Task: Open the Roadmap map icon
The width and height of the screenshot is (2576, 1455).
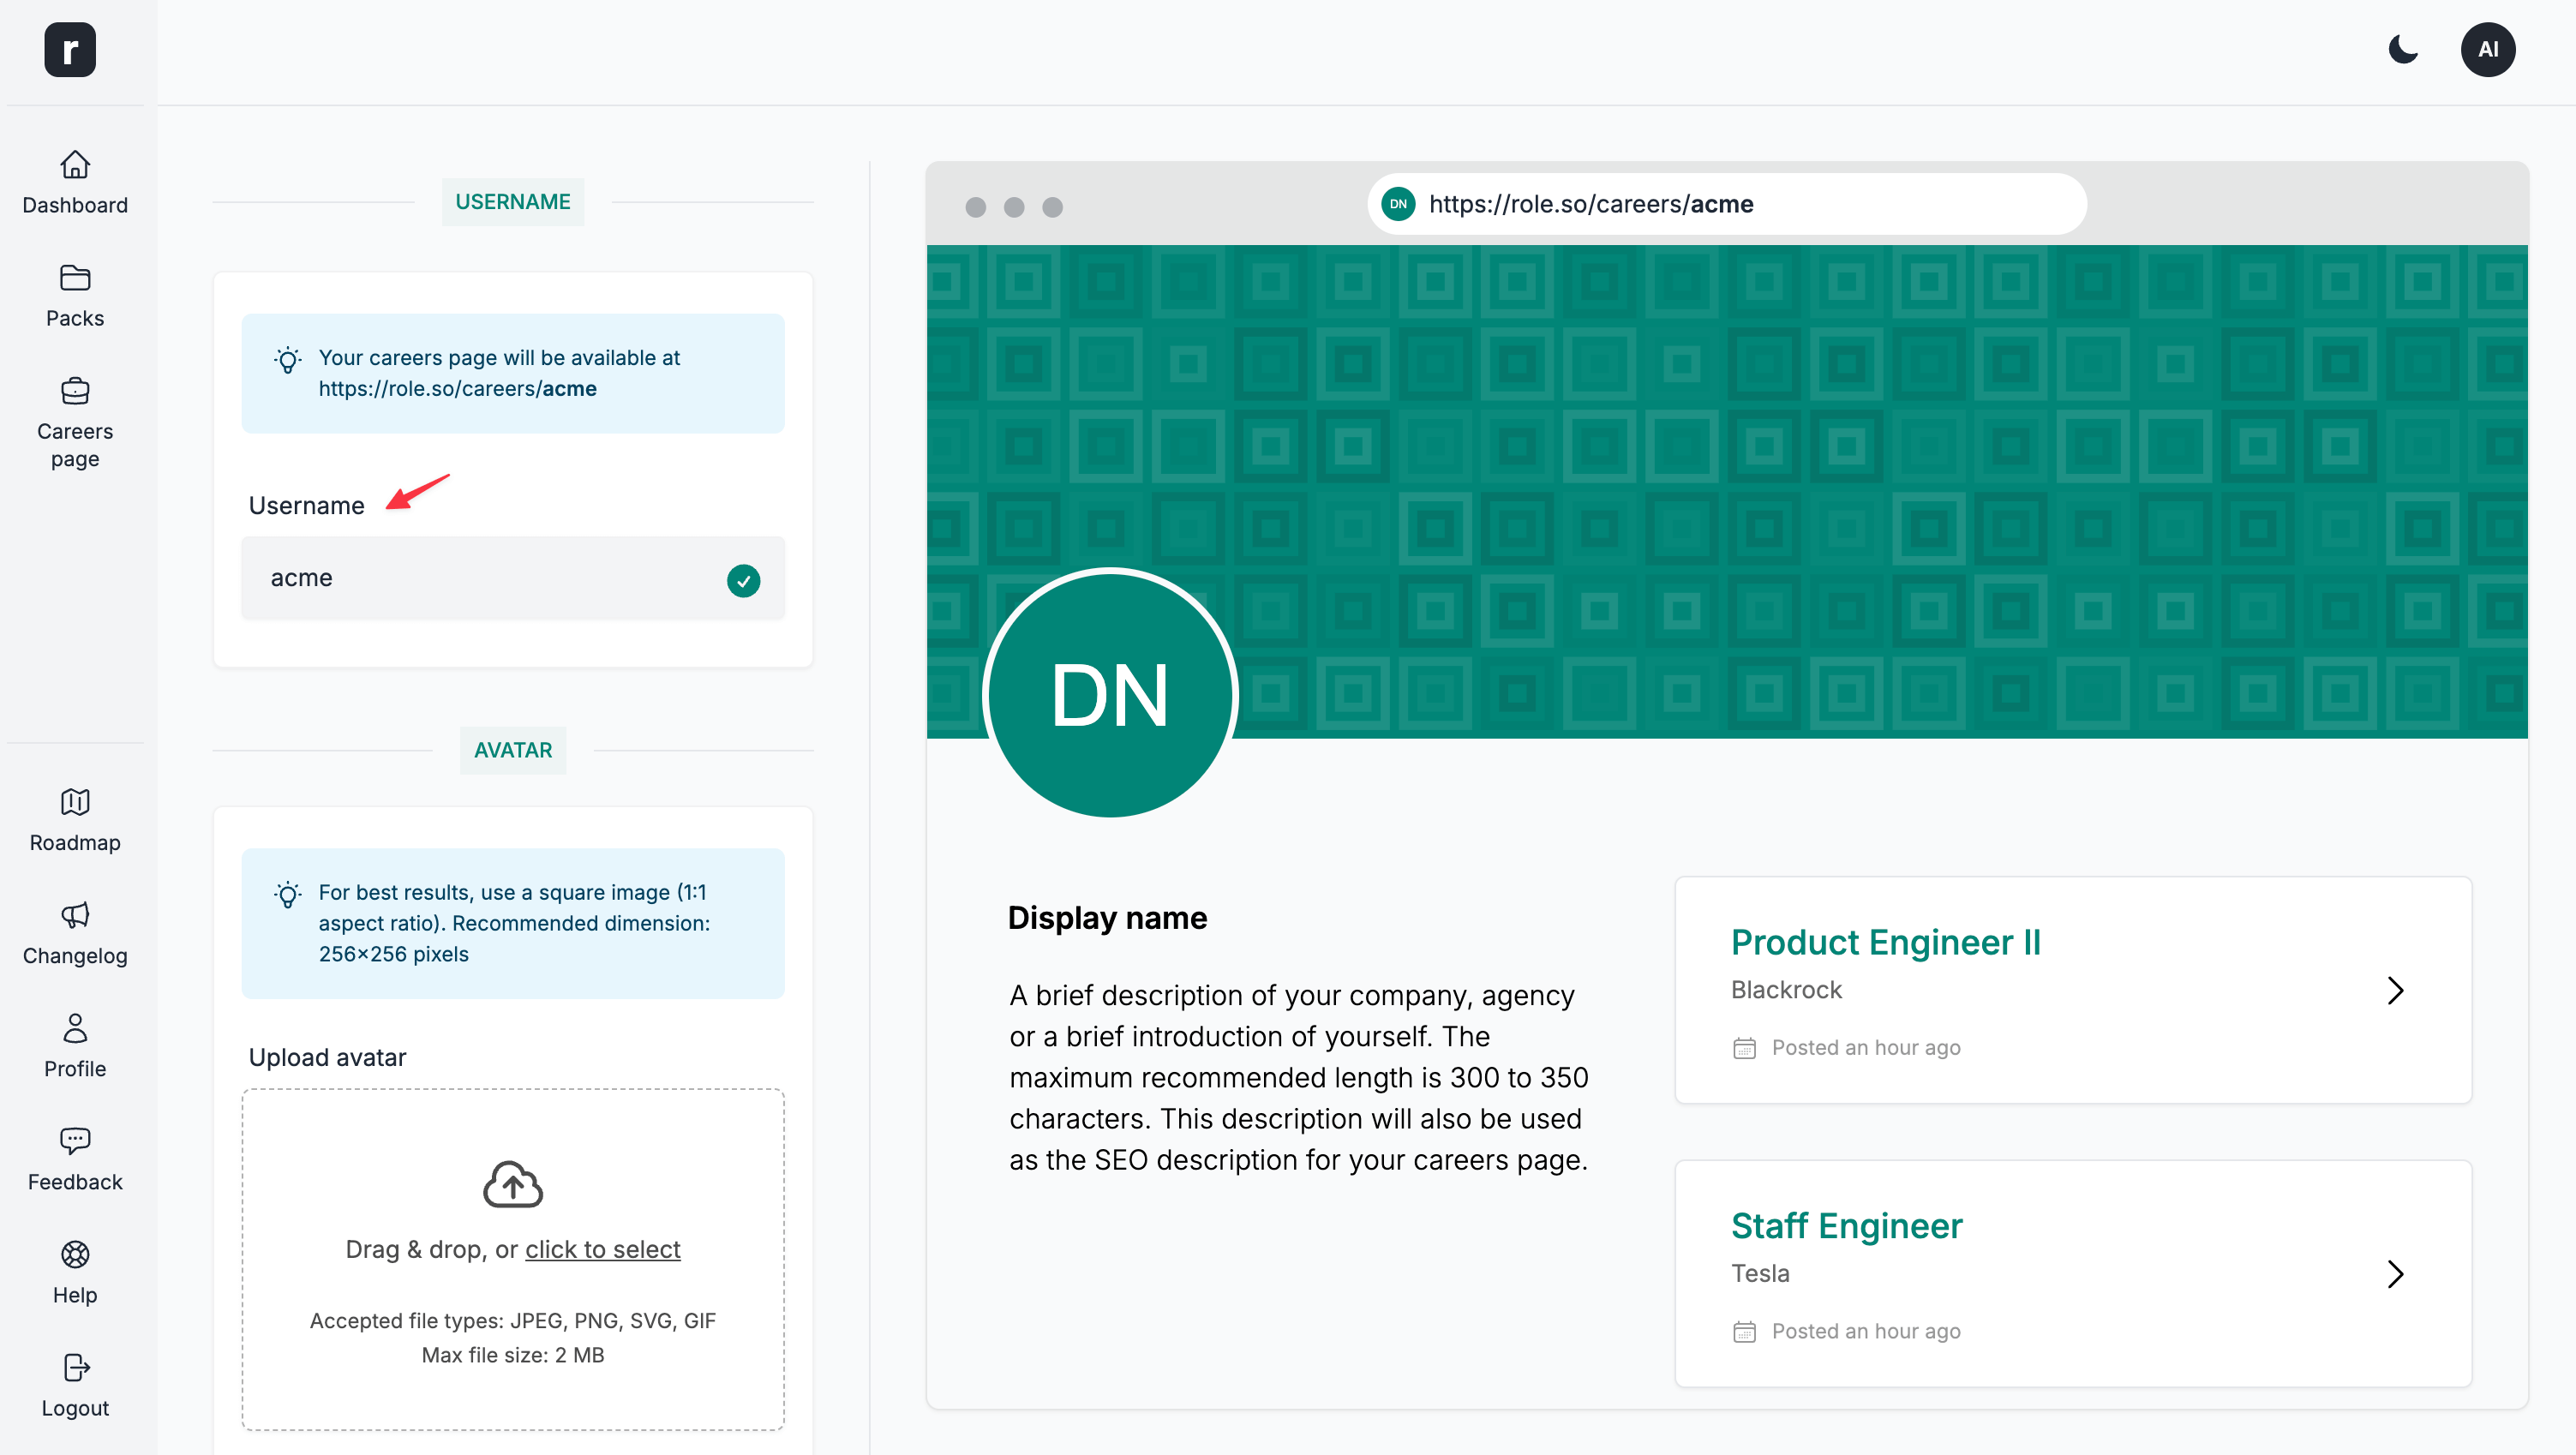Action: pos(75,802)
